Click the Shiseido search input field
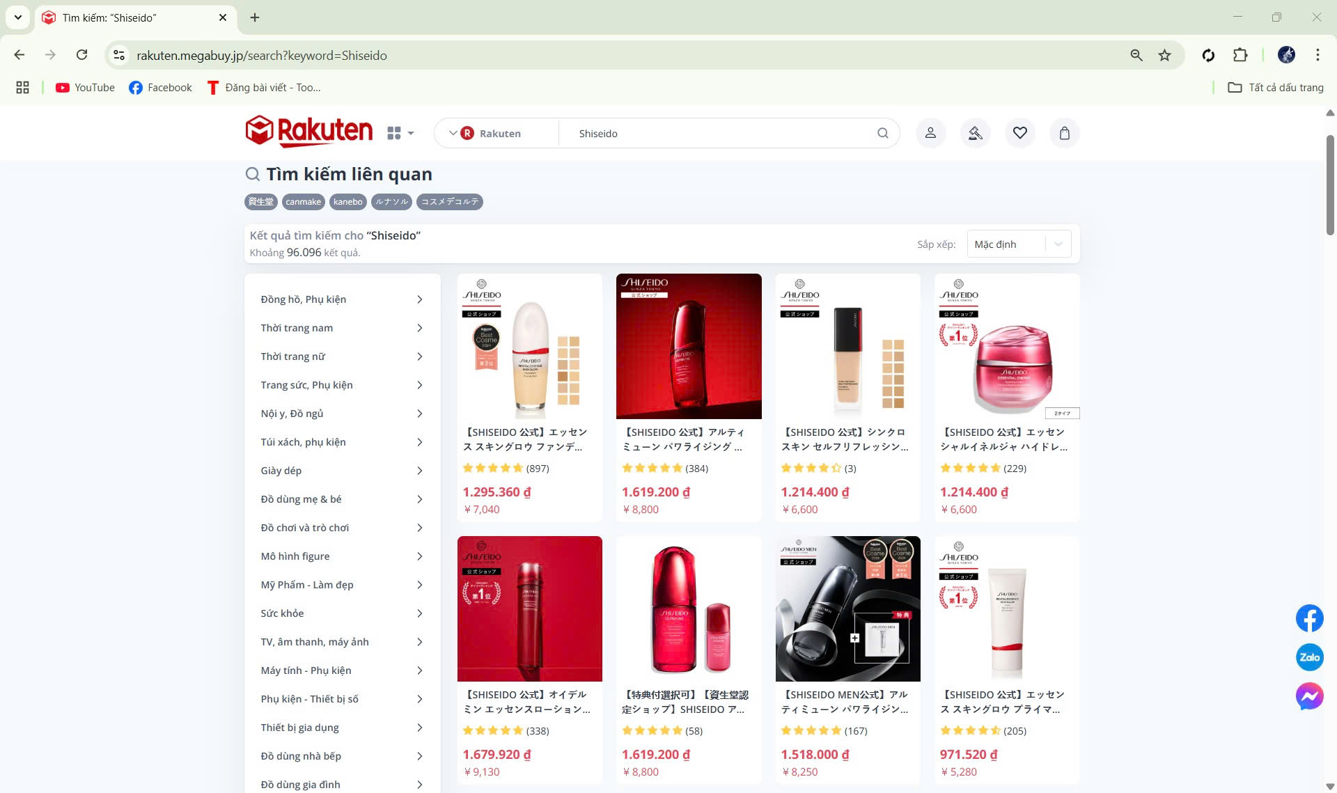This screenshot has height=793, width=1337. pyautogui.click(x=717, y=133)
